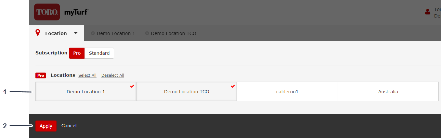Click the myTurf brand name
Image resolution: width=441 pixels, height=138 pixels.
(x=76, y=12)
